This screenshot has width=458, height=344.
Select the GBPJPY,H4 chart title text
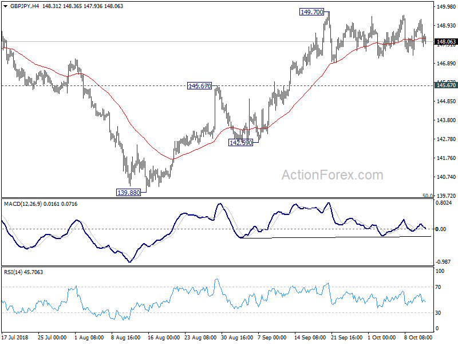[25, 6]
